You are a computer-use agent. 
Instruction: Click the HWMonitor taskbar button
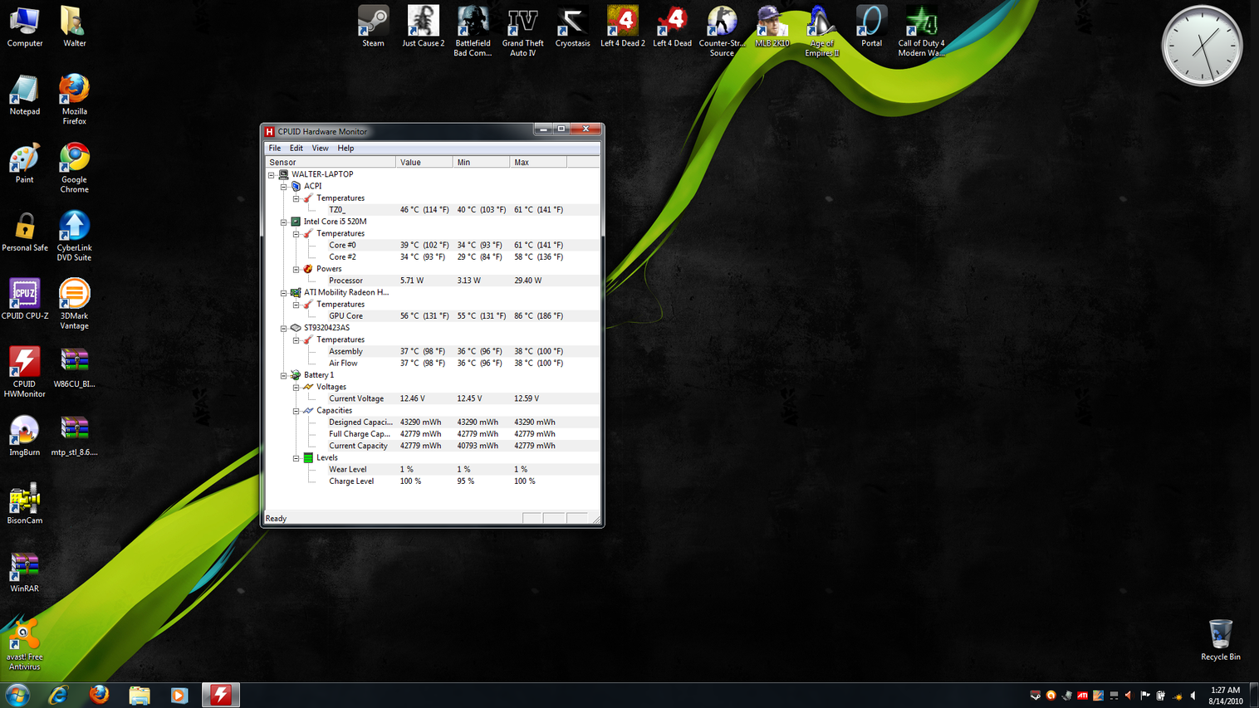coord(221,695)
